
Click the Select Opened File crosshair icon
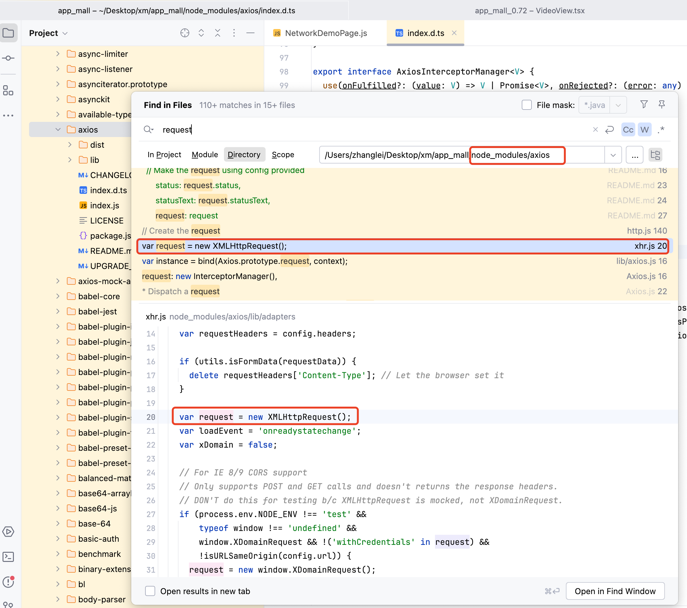point(185,33)
